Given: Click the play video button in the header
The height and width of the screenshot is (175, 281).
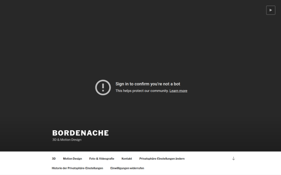Looking at the screenshot, I should point(271,10).
